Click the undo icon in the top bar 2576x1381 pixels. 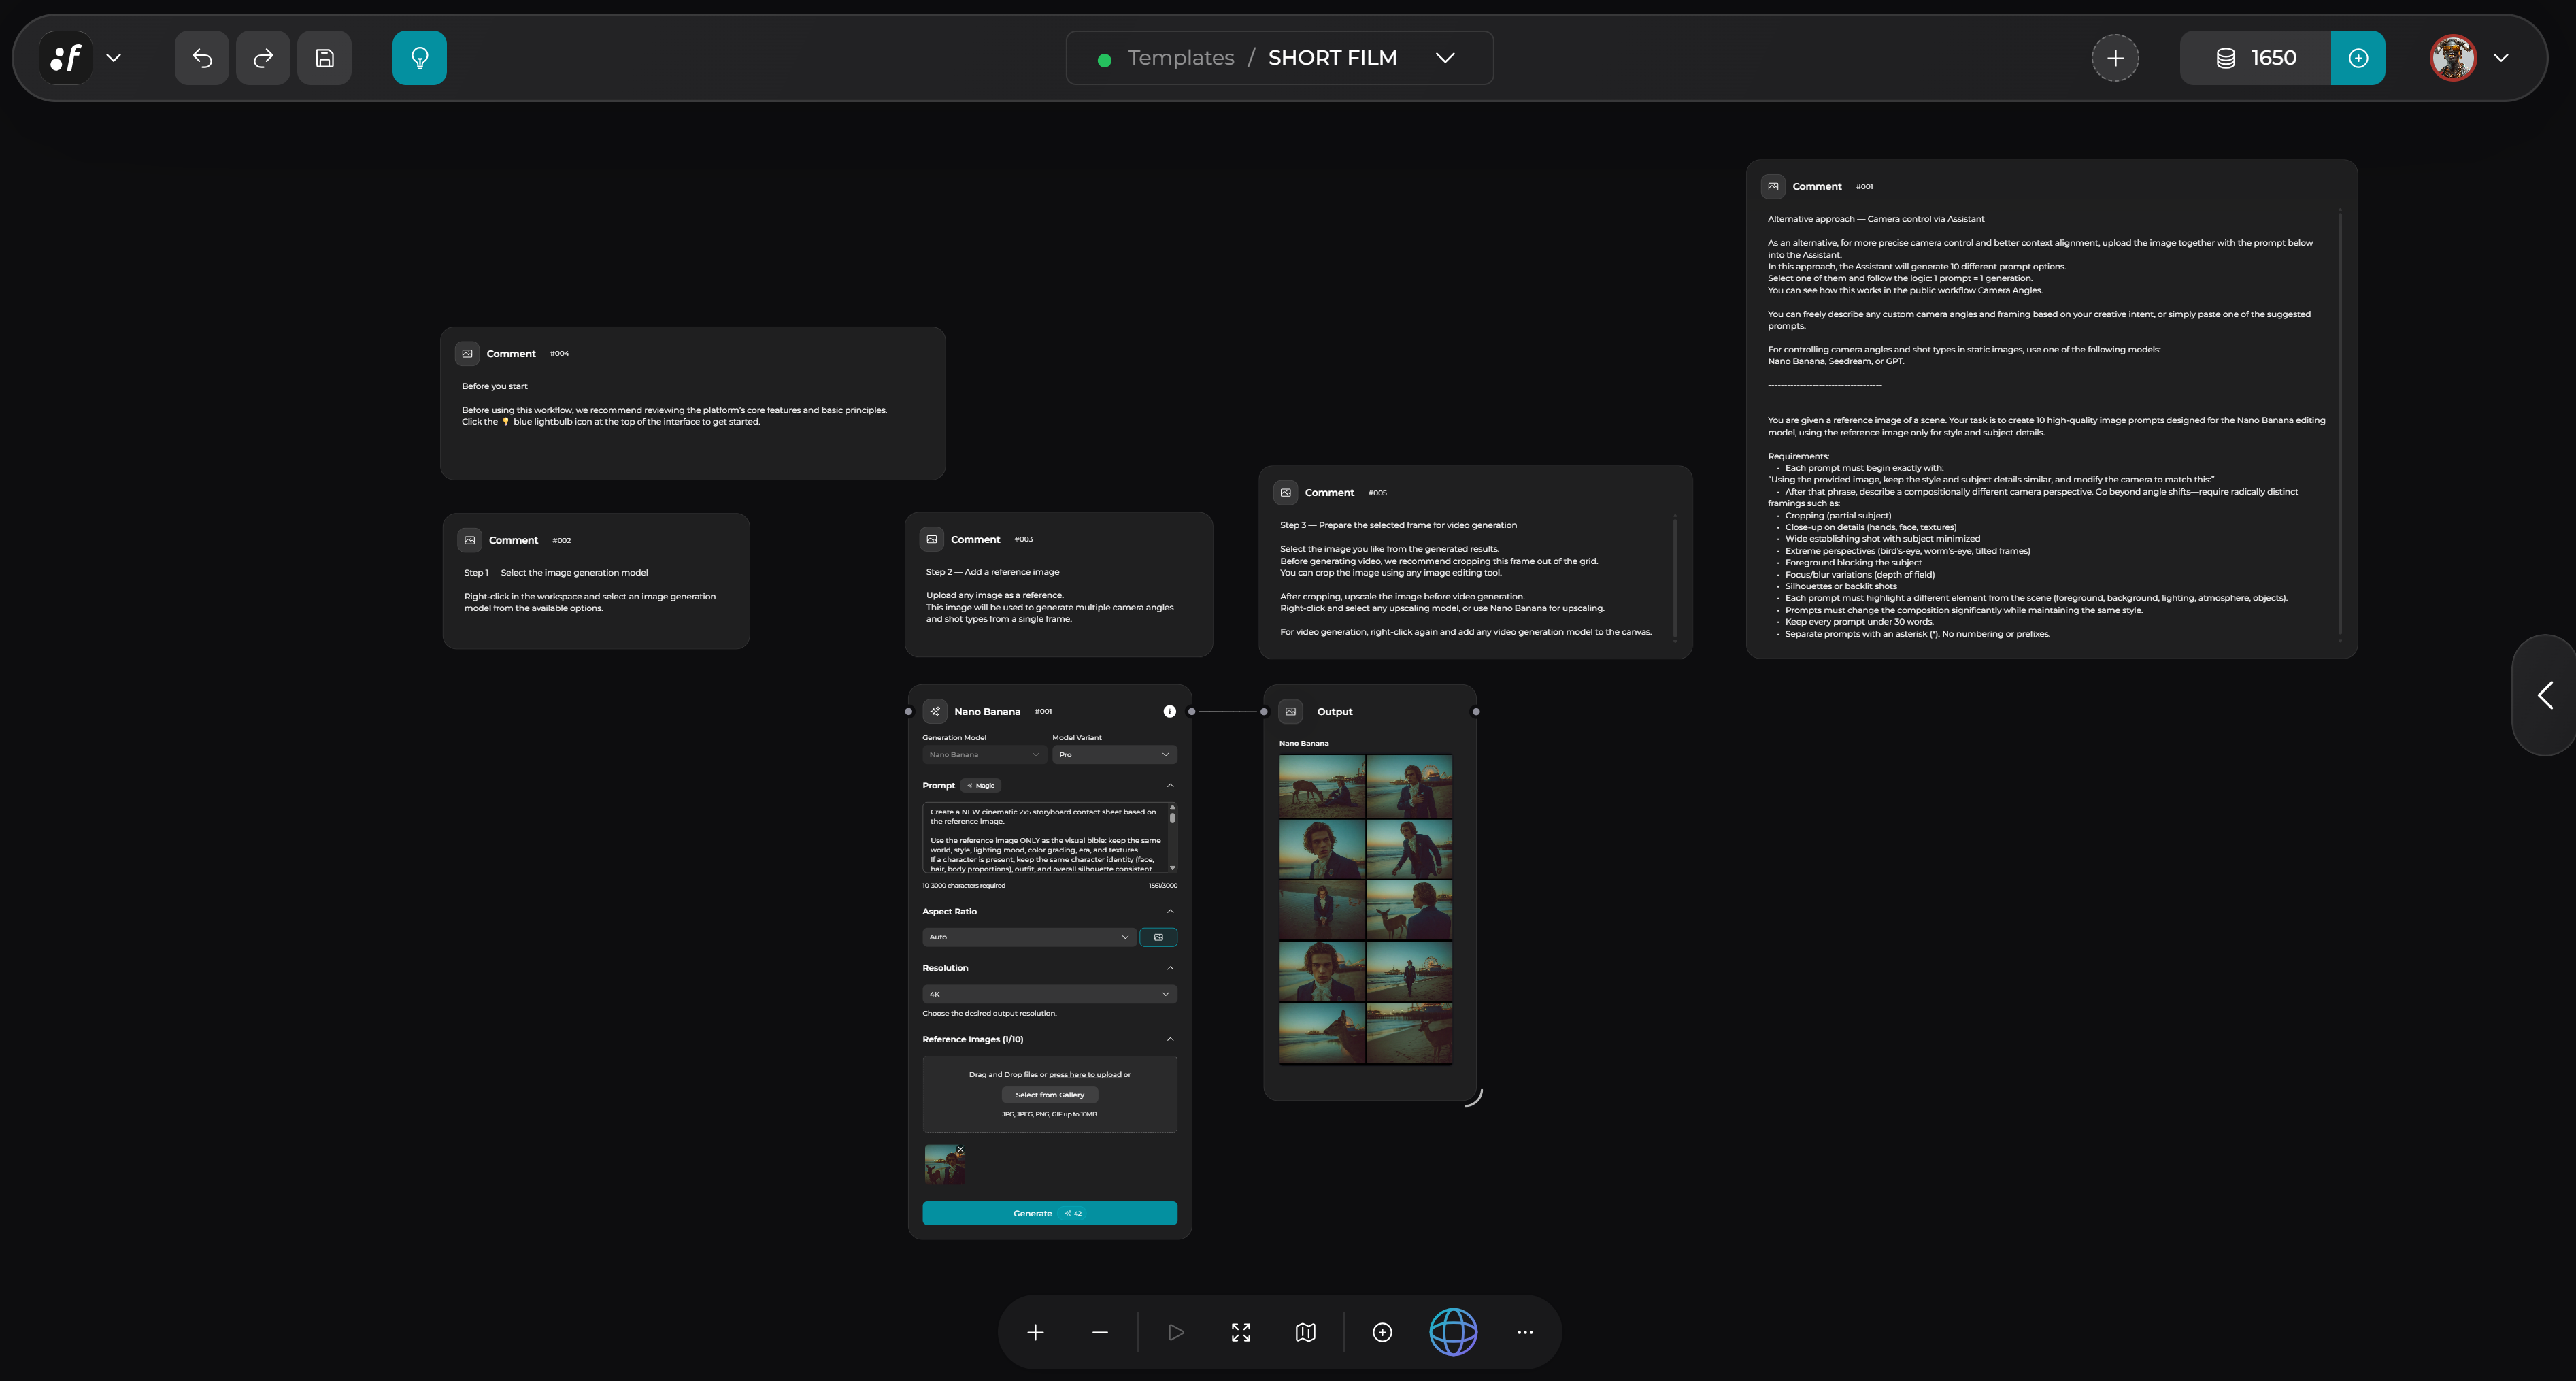pyautogui.click(x=201, y=57)
